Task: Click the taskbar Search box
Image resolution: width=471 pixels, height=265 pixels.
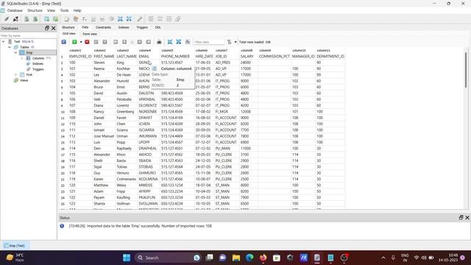Action: [x=169, y=258]
